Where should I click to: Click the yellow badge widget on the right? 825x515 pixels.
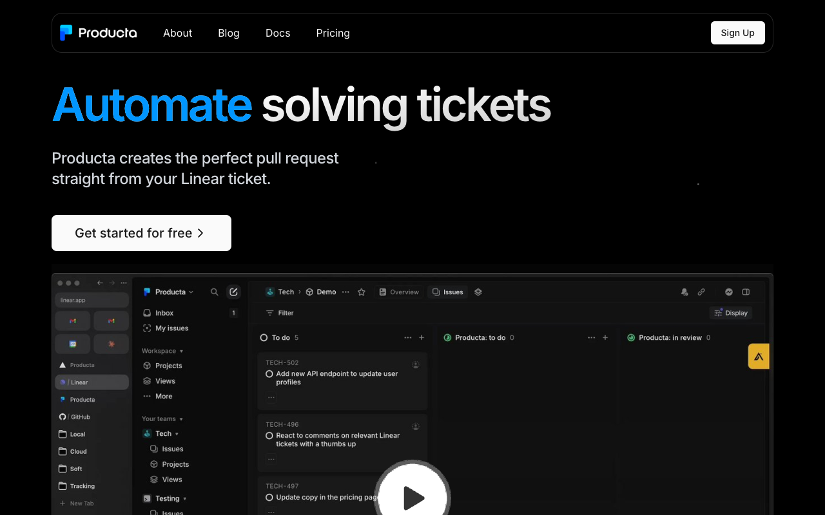[759, 356]
